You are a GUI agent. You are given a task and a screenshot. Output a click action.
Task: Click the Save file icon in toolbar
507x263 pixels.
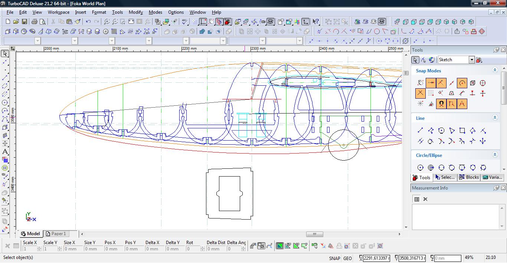(x=24, y=22)
